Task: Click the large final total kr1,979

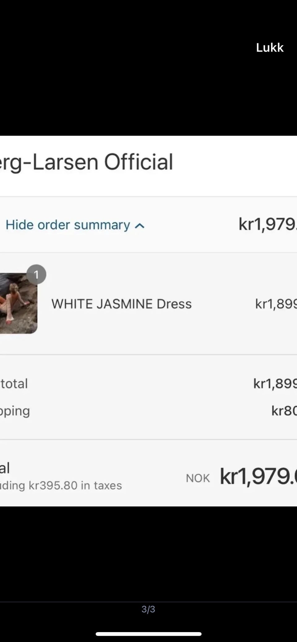Action: click(x=258, y=476)
